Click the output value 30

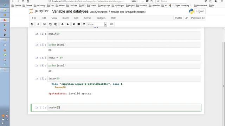coord(50,71)
